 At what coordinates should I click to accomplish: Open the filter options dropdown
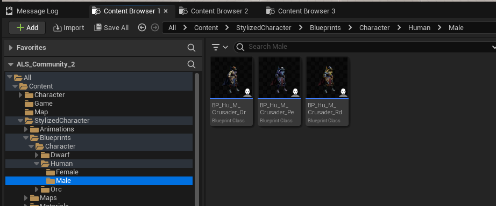pyautogui.click(x=219, y=47)
